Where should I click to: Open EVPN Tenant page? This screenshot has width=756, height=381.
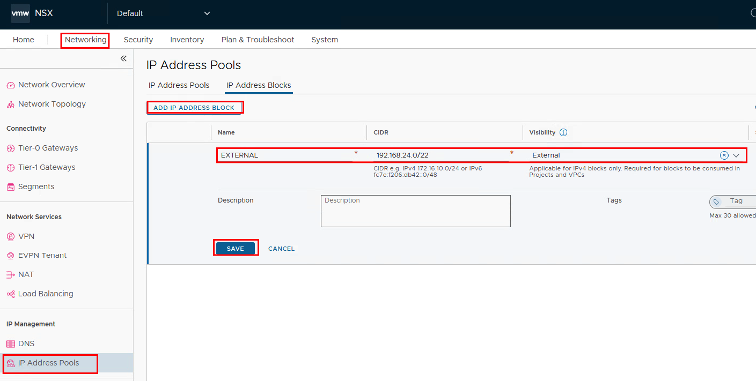click(42, 255)
